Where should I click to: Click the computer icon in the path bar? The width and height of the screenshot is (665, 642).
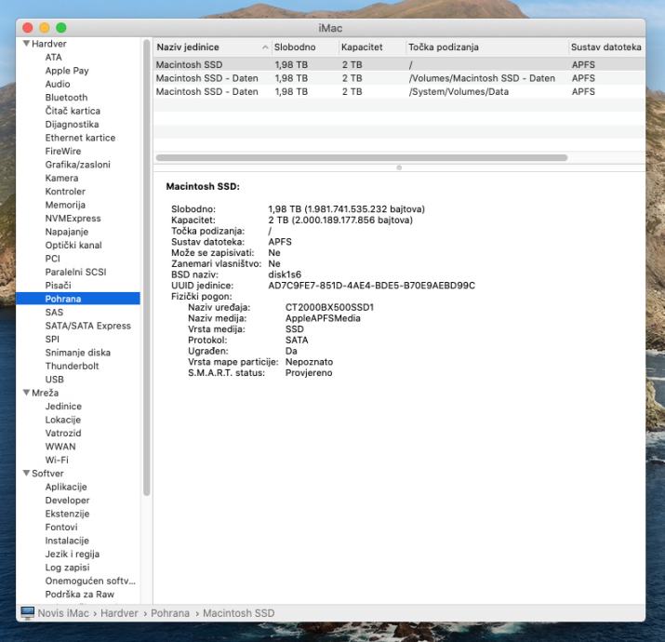[27, 612]
